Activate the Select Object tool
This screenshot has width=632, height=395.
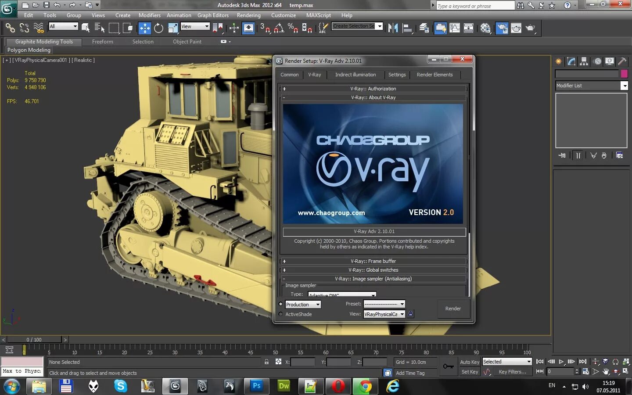pos(86,28)
